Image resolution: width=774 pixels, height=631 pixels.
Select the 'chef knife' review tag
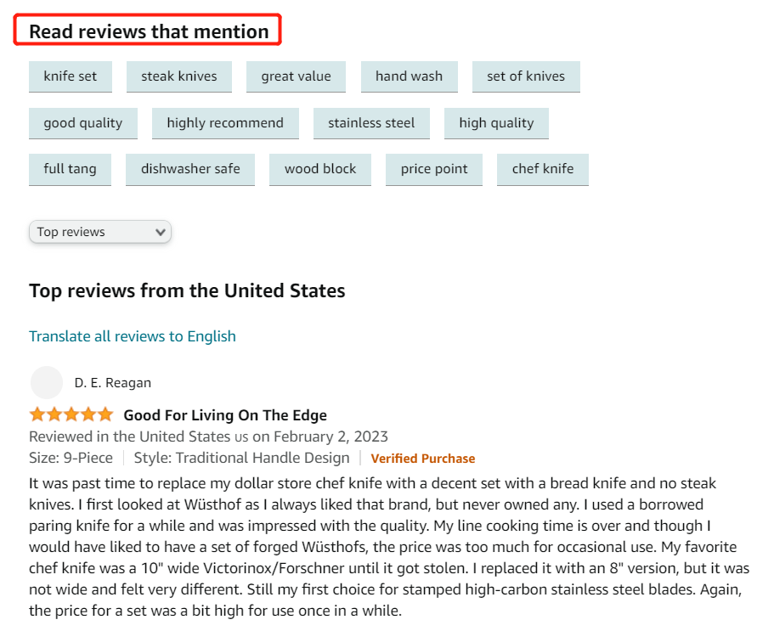pyautogui.click(x=543, y=169)
